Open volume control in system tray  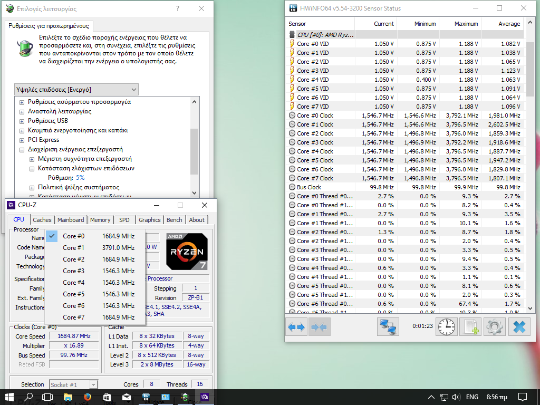(456, 397)
